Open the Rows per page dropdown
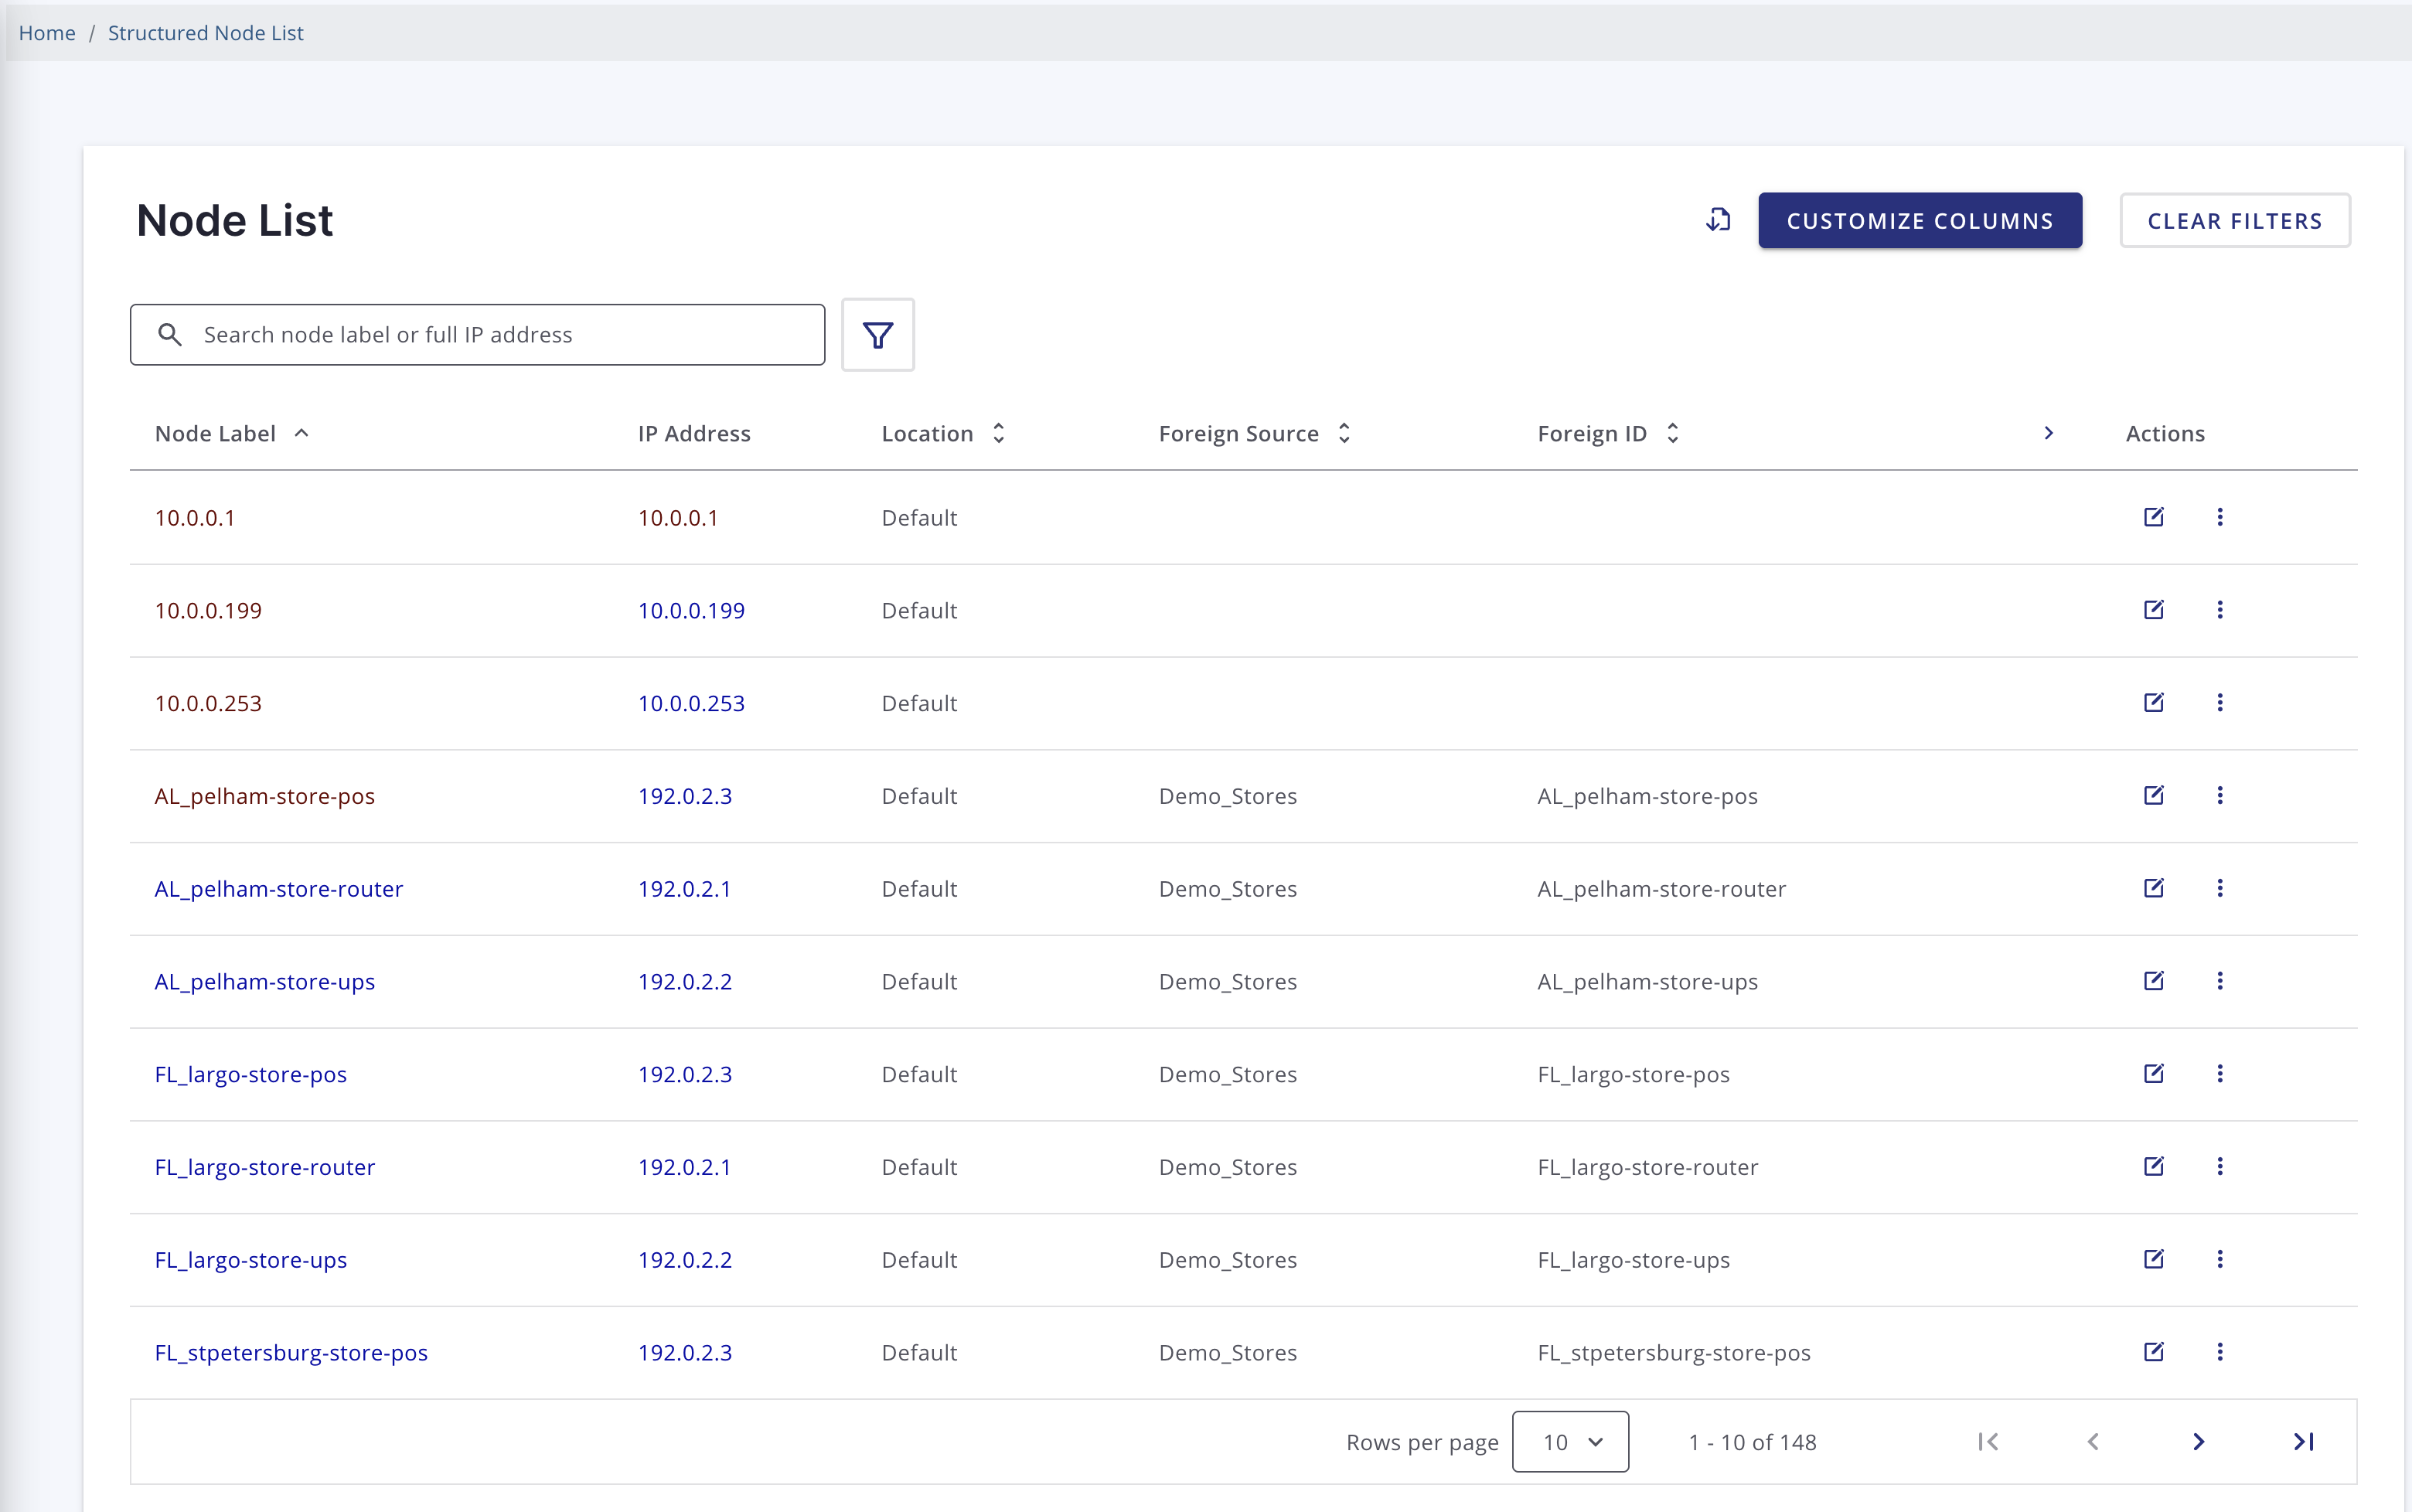The height and width of the screenshot is (1512, 2412). [x=1570, y=1441]
